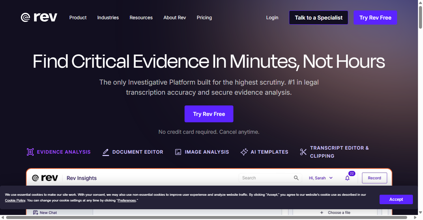Open the Industries navigation menu
This screenshot has height=220, width=423.
coord(108,18)
